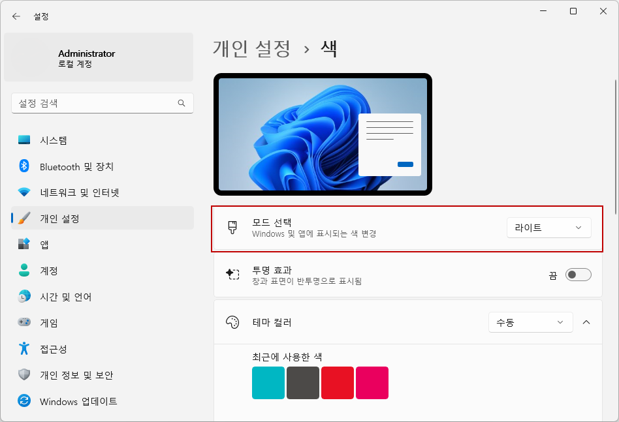Click the 시스템 monitor icon
Image resolution: width=619 pixels, height=422 pixels.
[x=24, y=140]
